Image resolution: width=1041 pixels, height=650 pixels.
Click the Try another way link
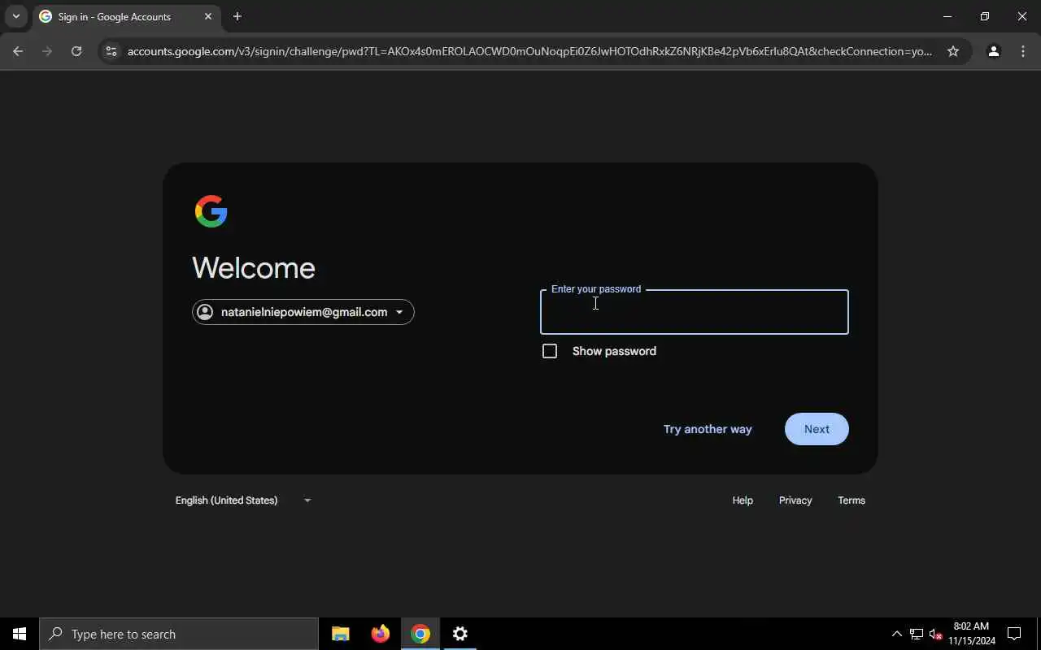pos(708,429)
